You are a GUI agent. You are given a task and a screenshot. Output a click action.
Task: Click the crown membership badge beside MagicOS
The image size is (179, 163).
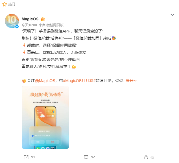click(43, 19)
